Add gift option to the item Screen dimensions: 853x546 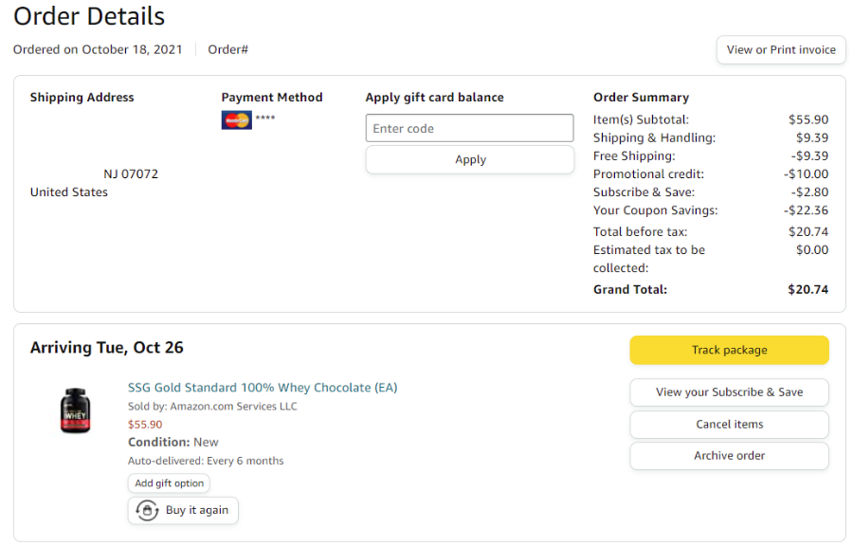tap(169, 483)
